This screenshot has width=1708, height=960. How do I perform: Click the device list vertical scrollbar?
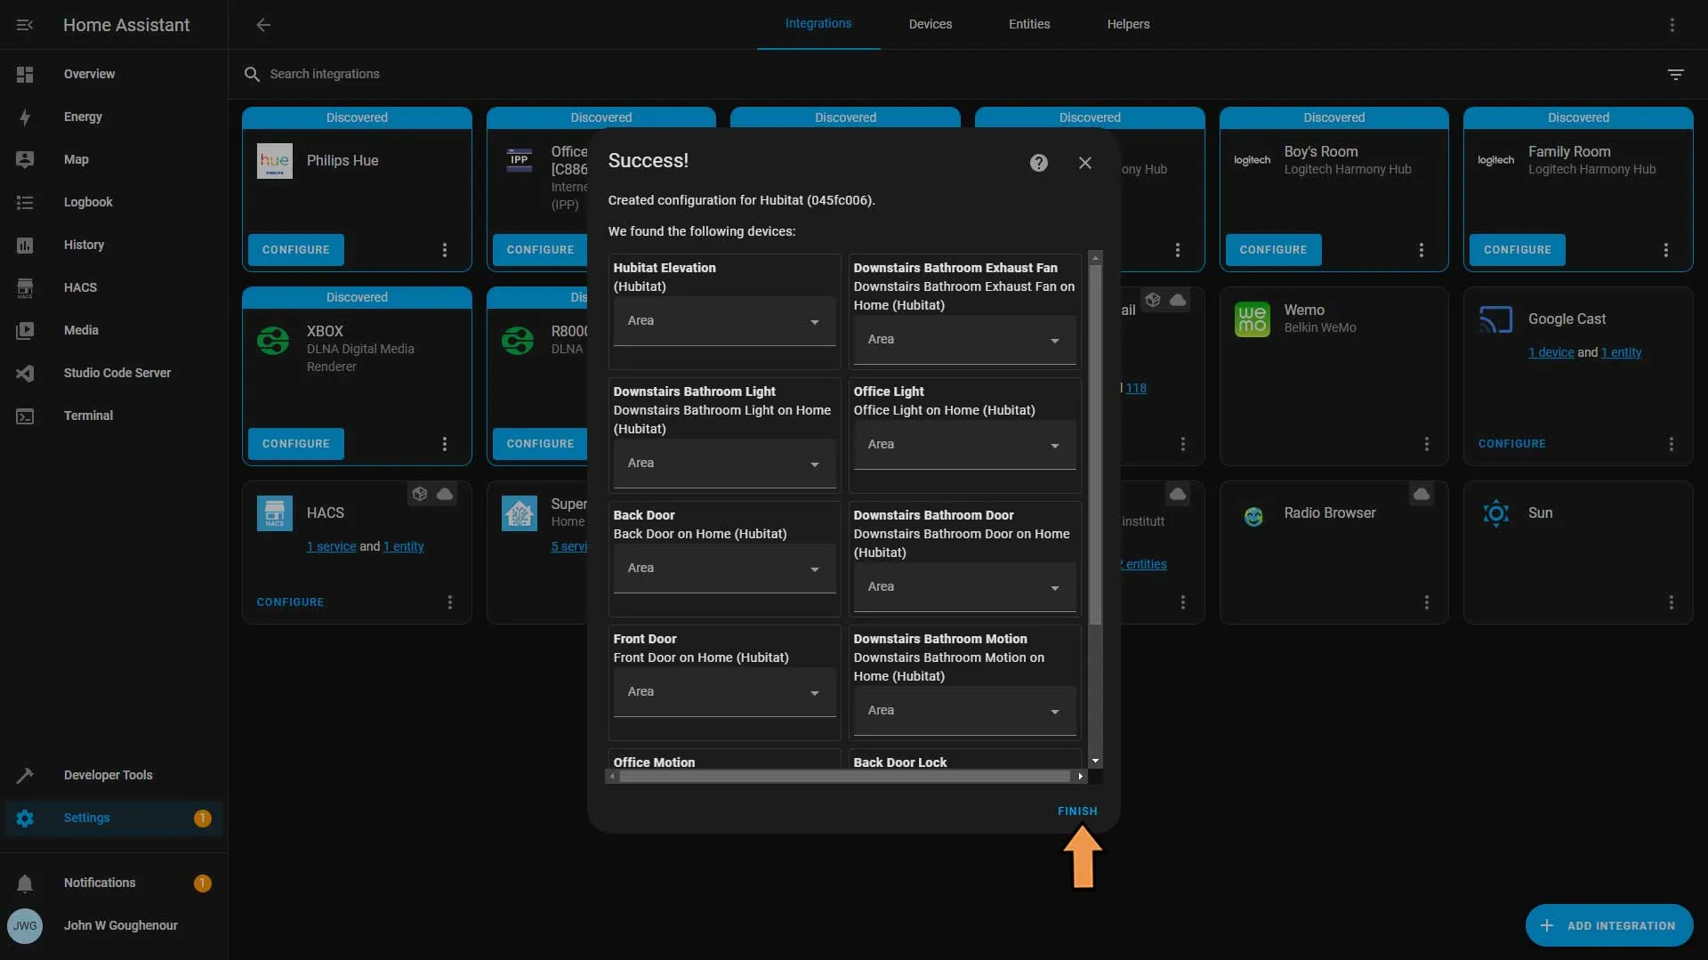coord(1095,445)
